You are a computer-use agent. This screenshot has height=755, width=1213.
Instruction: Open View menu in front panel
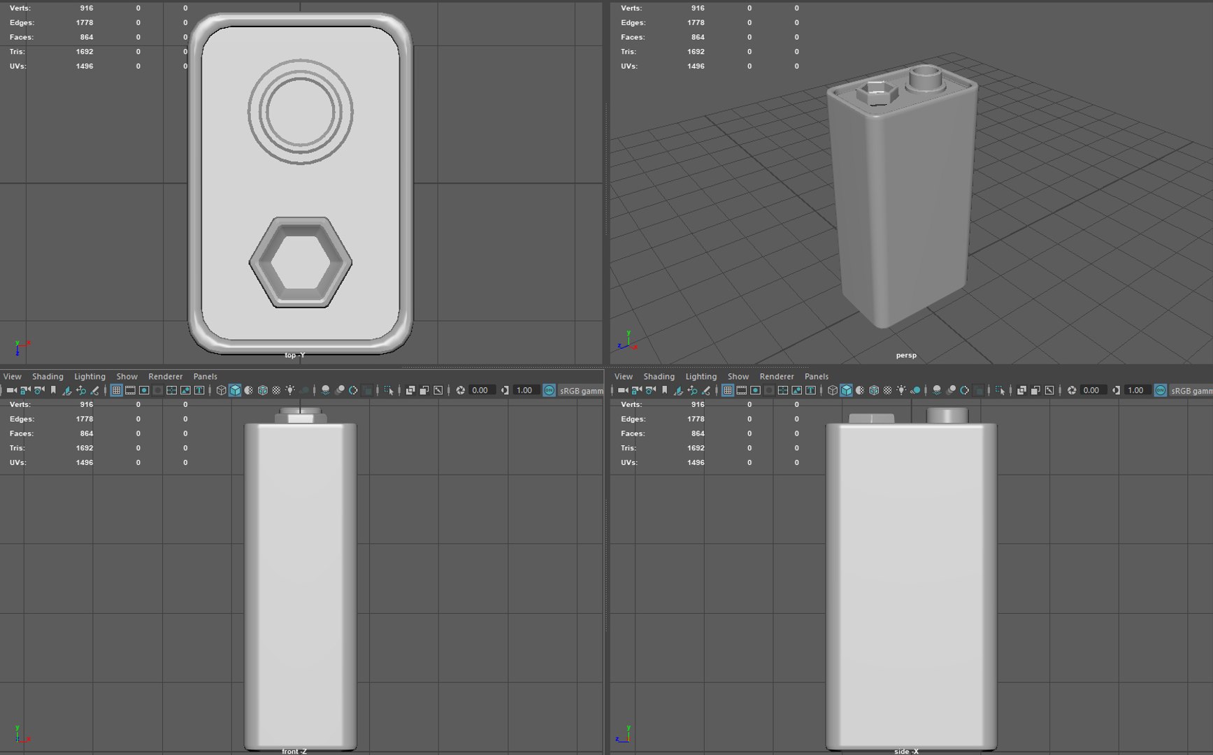pos(12,376)
